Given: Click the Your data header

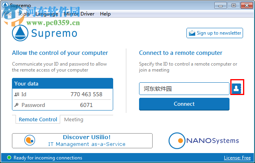Looking at the screenshot, I should click(63, 83).
